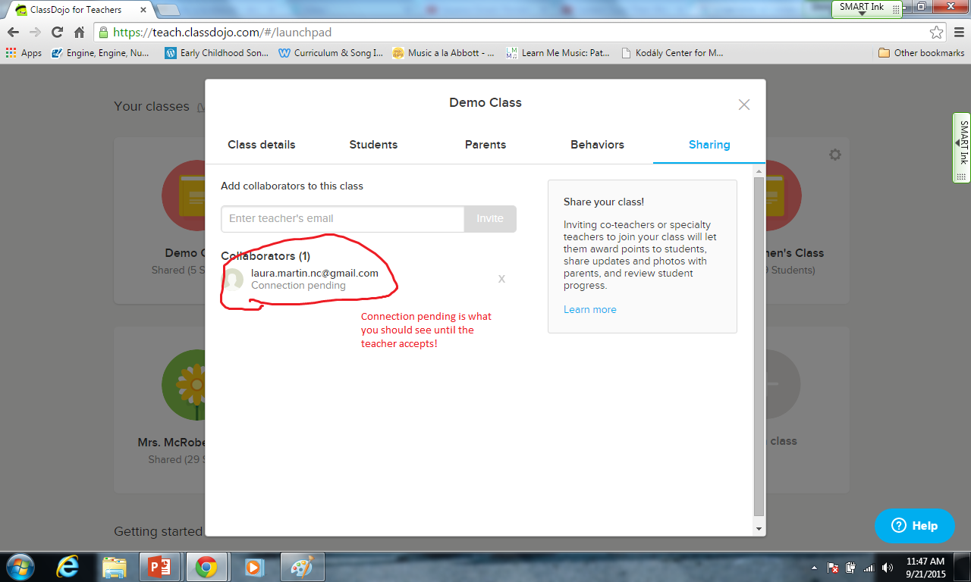The height and width of the screenshot is (582, 971).
Task: Go to browser Home icon
Action: (x=79, y=33)
